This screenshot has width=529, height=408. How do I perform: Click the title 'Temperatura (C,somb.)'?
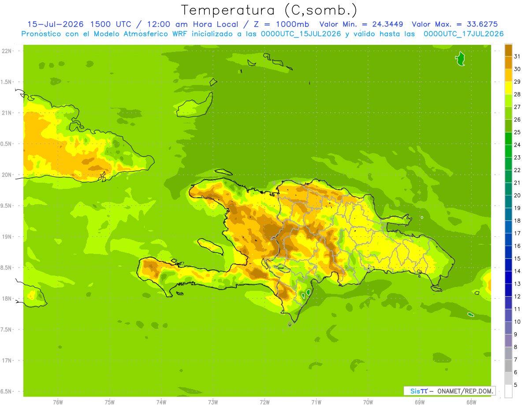point(269,10)
